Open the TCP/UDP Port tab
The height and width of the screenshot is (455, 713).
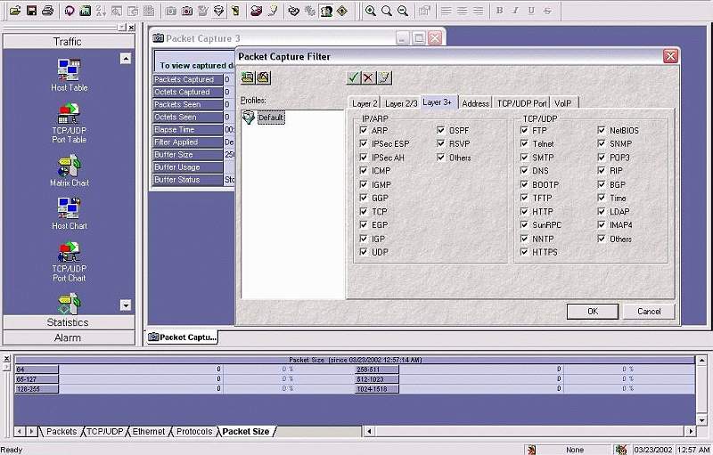tap(522, 103)
